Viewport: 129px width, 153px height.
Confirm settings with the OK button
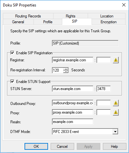(x=36, y=146)
